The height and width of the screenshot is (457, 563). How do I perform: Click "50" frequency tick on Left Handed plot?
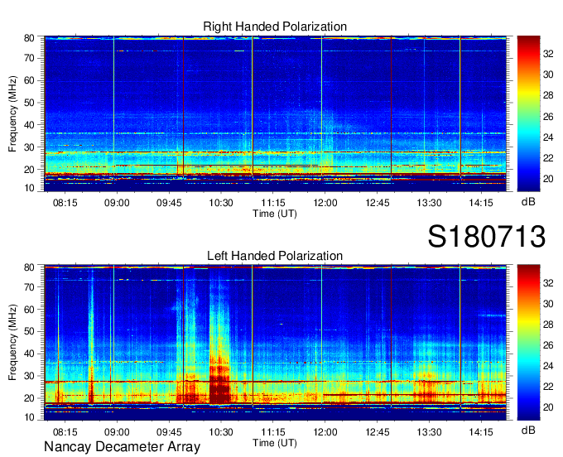tap(29, 331)
